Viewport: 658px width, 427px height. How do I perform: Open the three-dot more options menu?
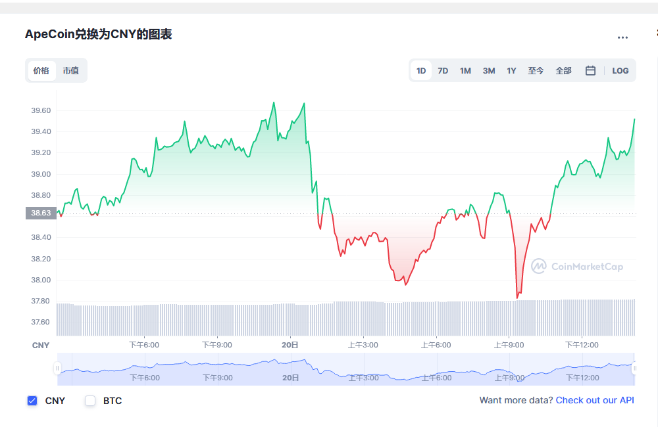622,37
